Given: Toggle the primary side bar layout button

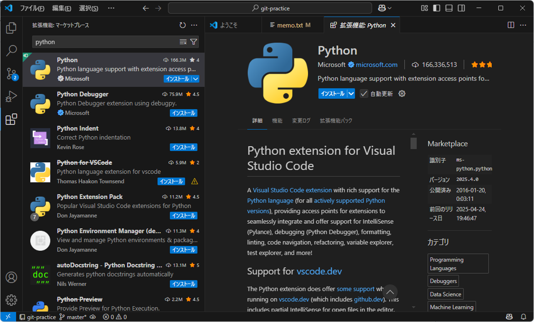Looking at the screenshot, I should click(x=436, y=8).
